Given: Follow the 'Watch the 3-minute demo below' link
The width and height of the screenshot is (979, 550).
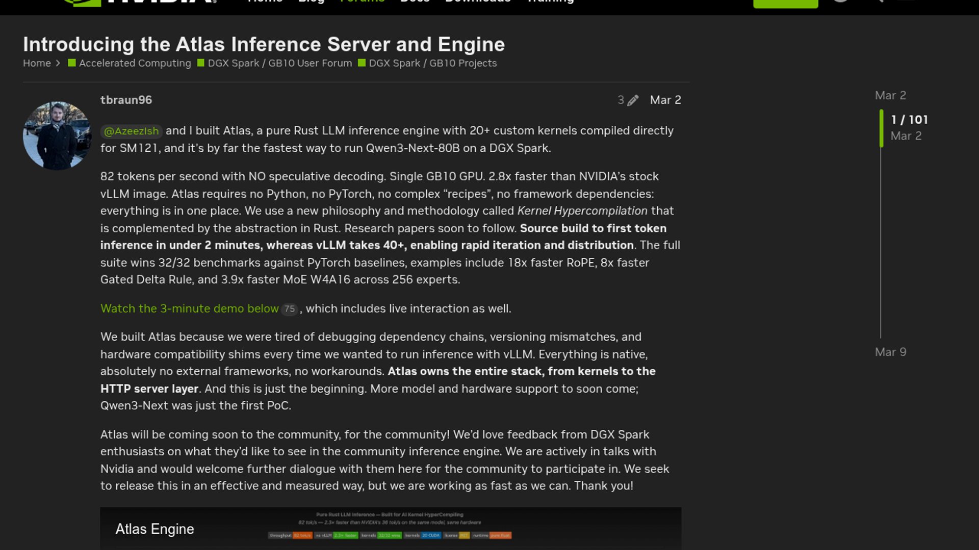Looking at the screenshot, I should [x=189, y=309].
